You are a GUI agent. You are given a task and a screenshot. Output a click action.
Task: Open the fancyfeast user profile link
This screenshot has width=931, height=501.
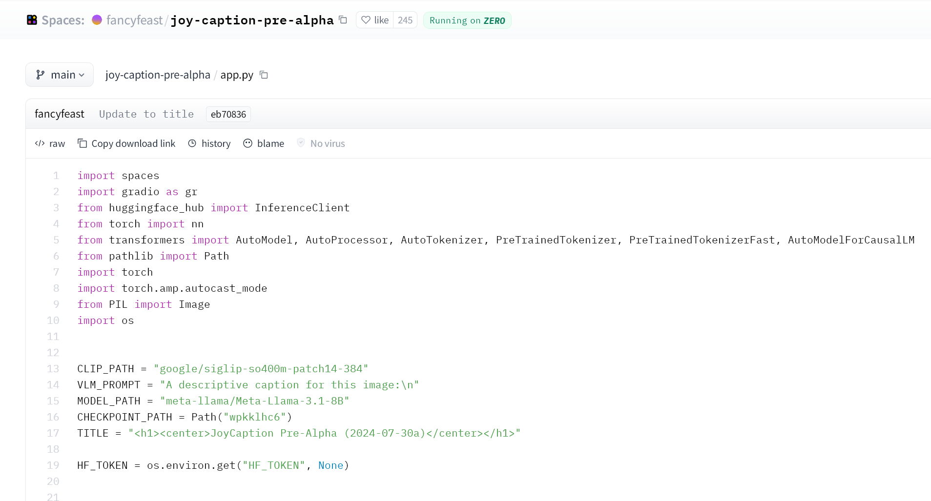click(134, 20)
